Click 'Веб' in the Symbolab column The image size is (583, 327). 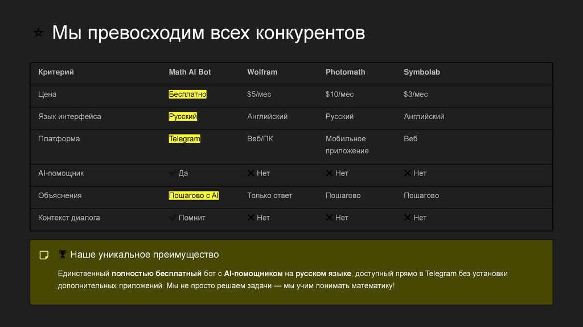pyautogui.click(x=410, y=139)
